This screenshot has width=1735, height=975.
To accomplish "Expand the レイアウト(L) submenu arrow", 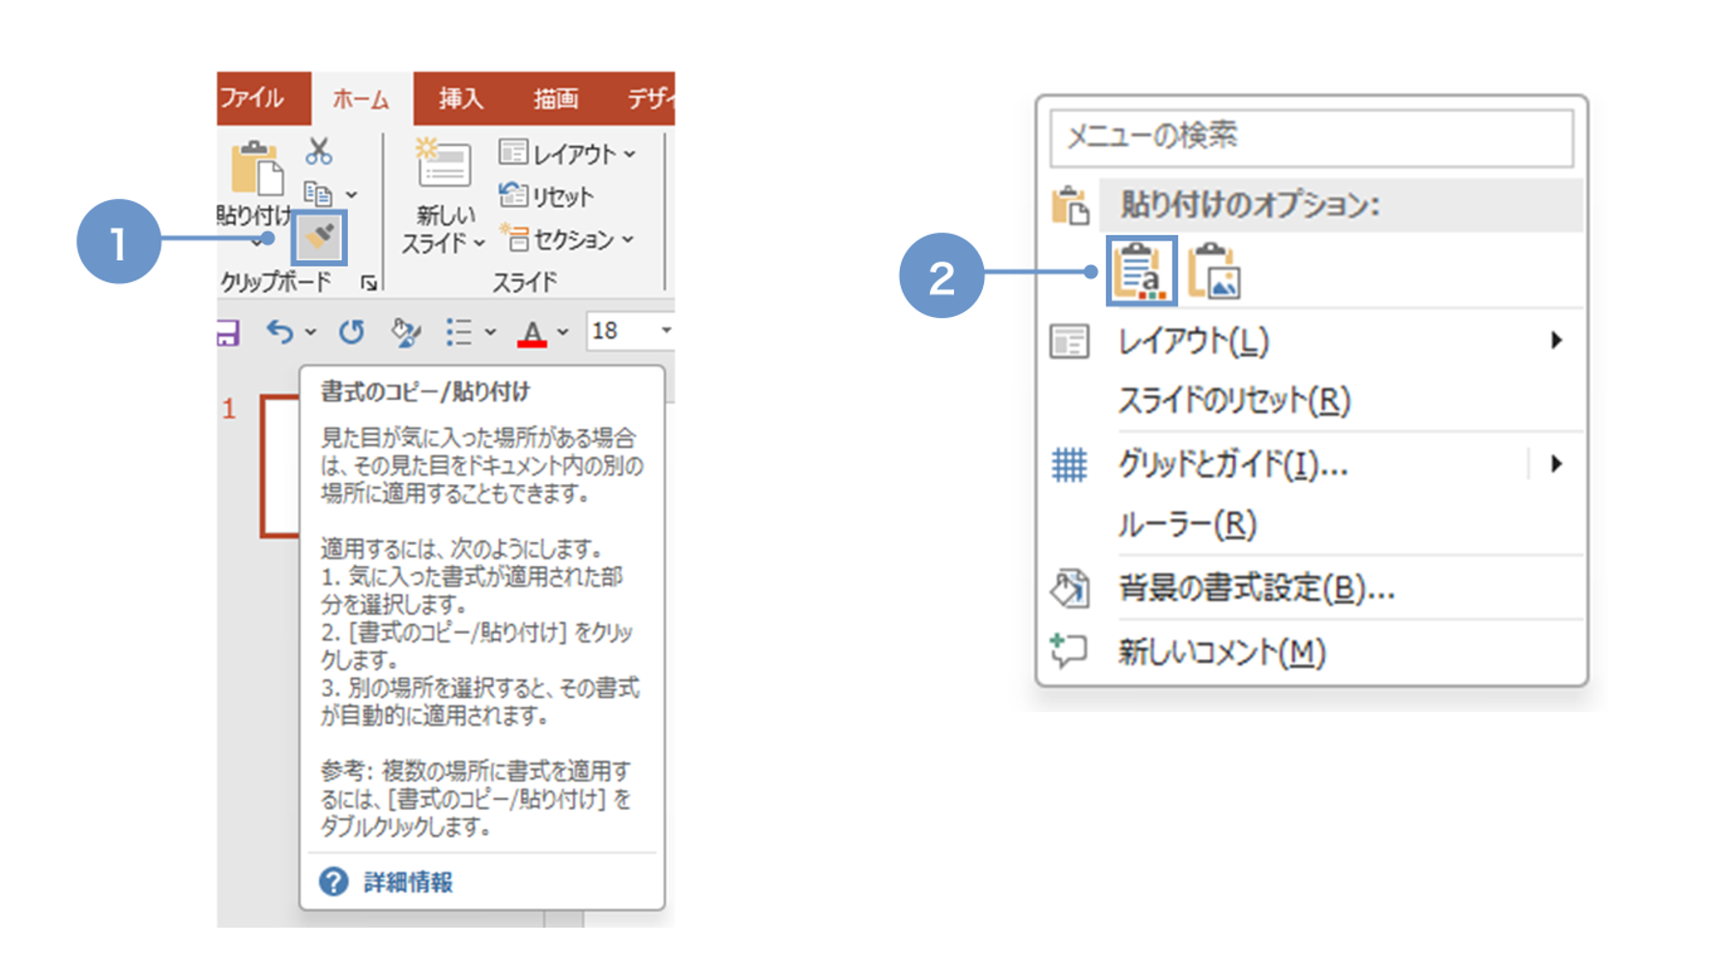I will point(1556,340).
